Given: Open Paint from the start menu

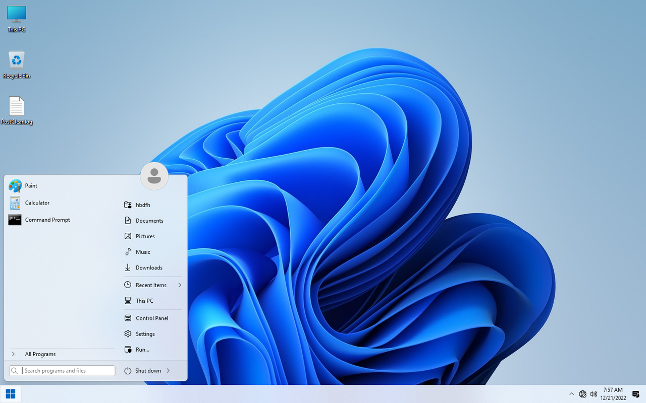Looking at the screenshot, I should click(x=61, y=186).
